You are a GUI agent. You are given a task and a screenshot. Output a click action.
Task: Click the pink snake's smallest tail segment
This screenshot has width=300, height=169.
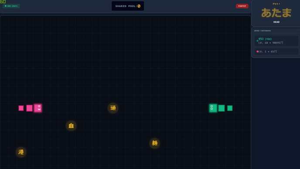tap(21, 108)
